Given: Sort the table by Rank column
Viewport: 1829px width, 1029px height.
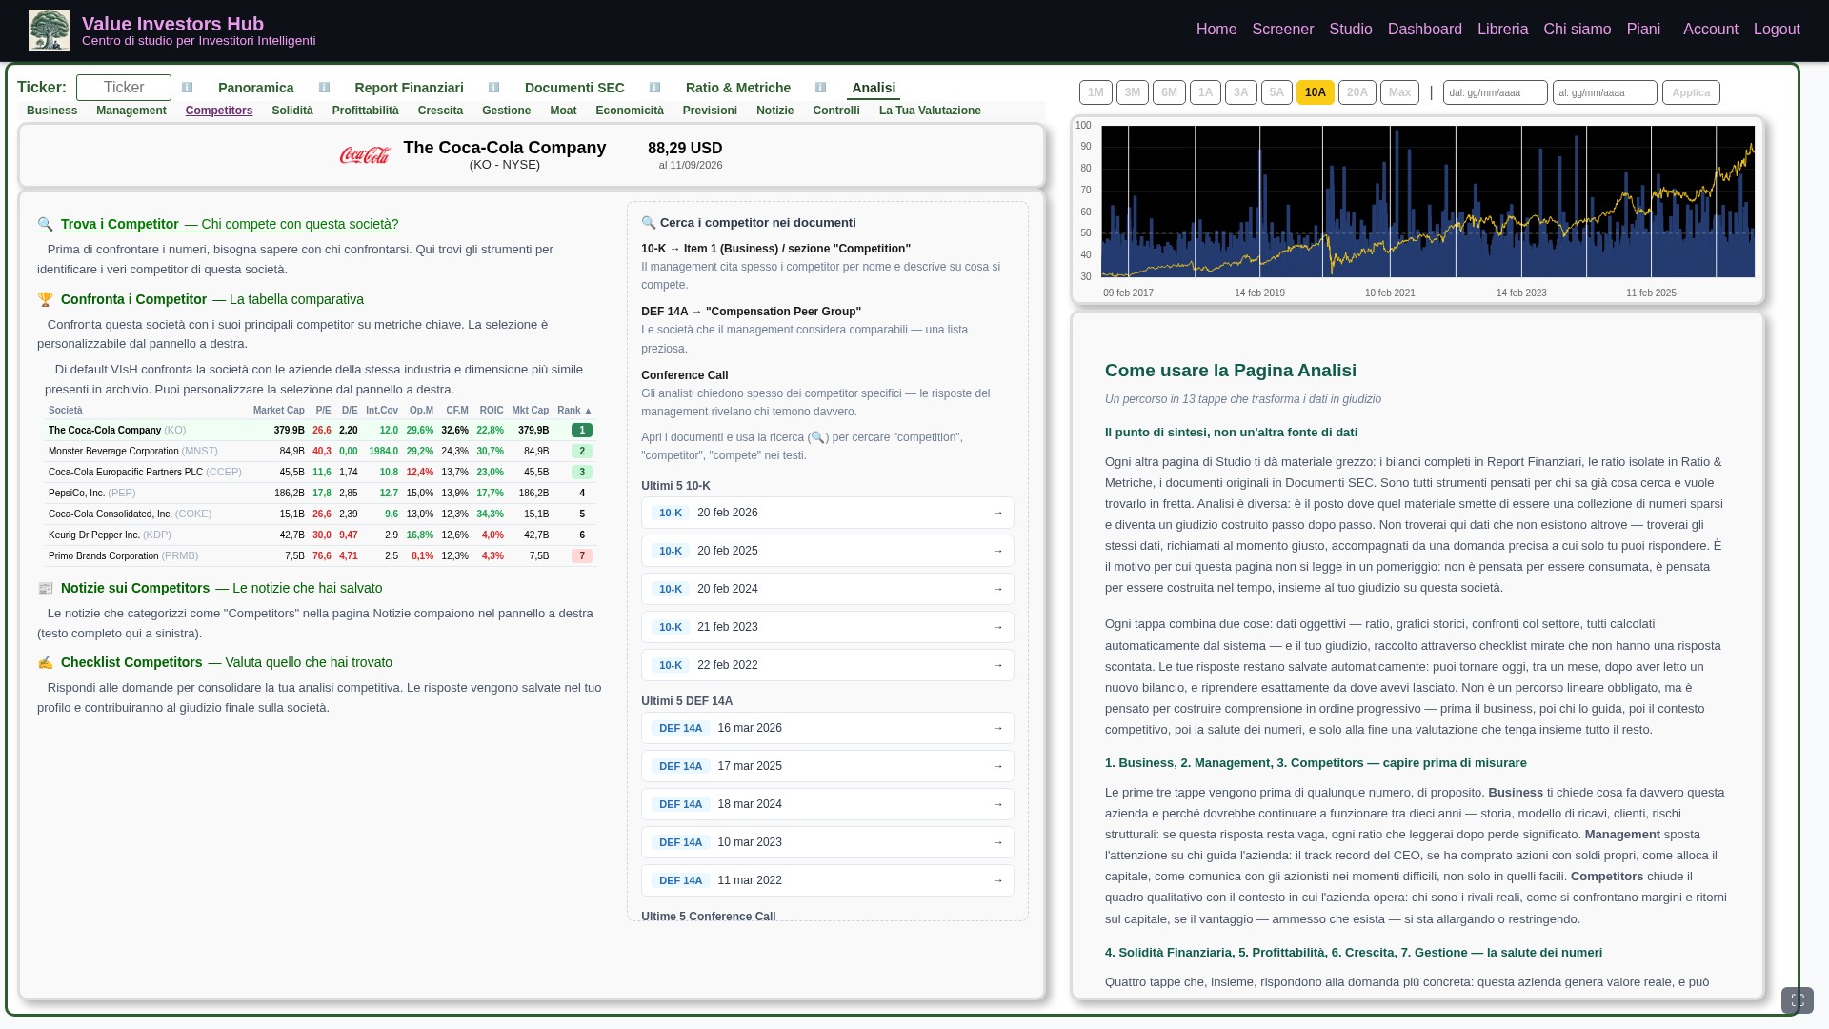Looking at the screenshot, I should pyautogui.click(x=574, y=411).
